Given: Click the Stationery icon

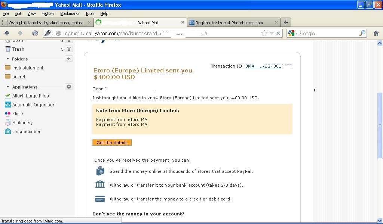Looking at the screenshot, I should 8,122.
